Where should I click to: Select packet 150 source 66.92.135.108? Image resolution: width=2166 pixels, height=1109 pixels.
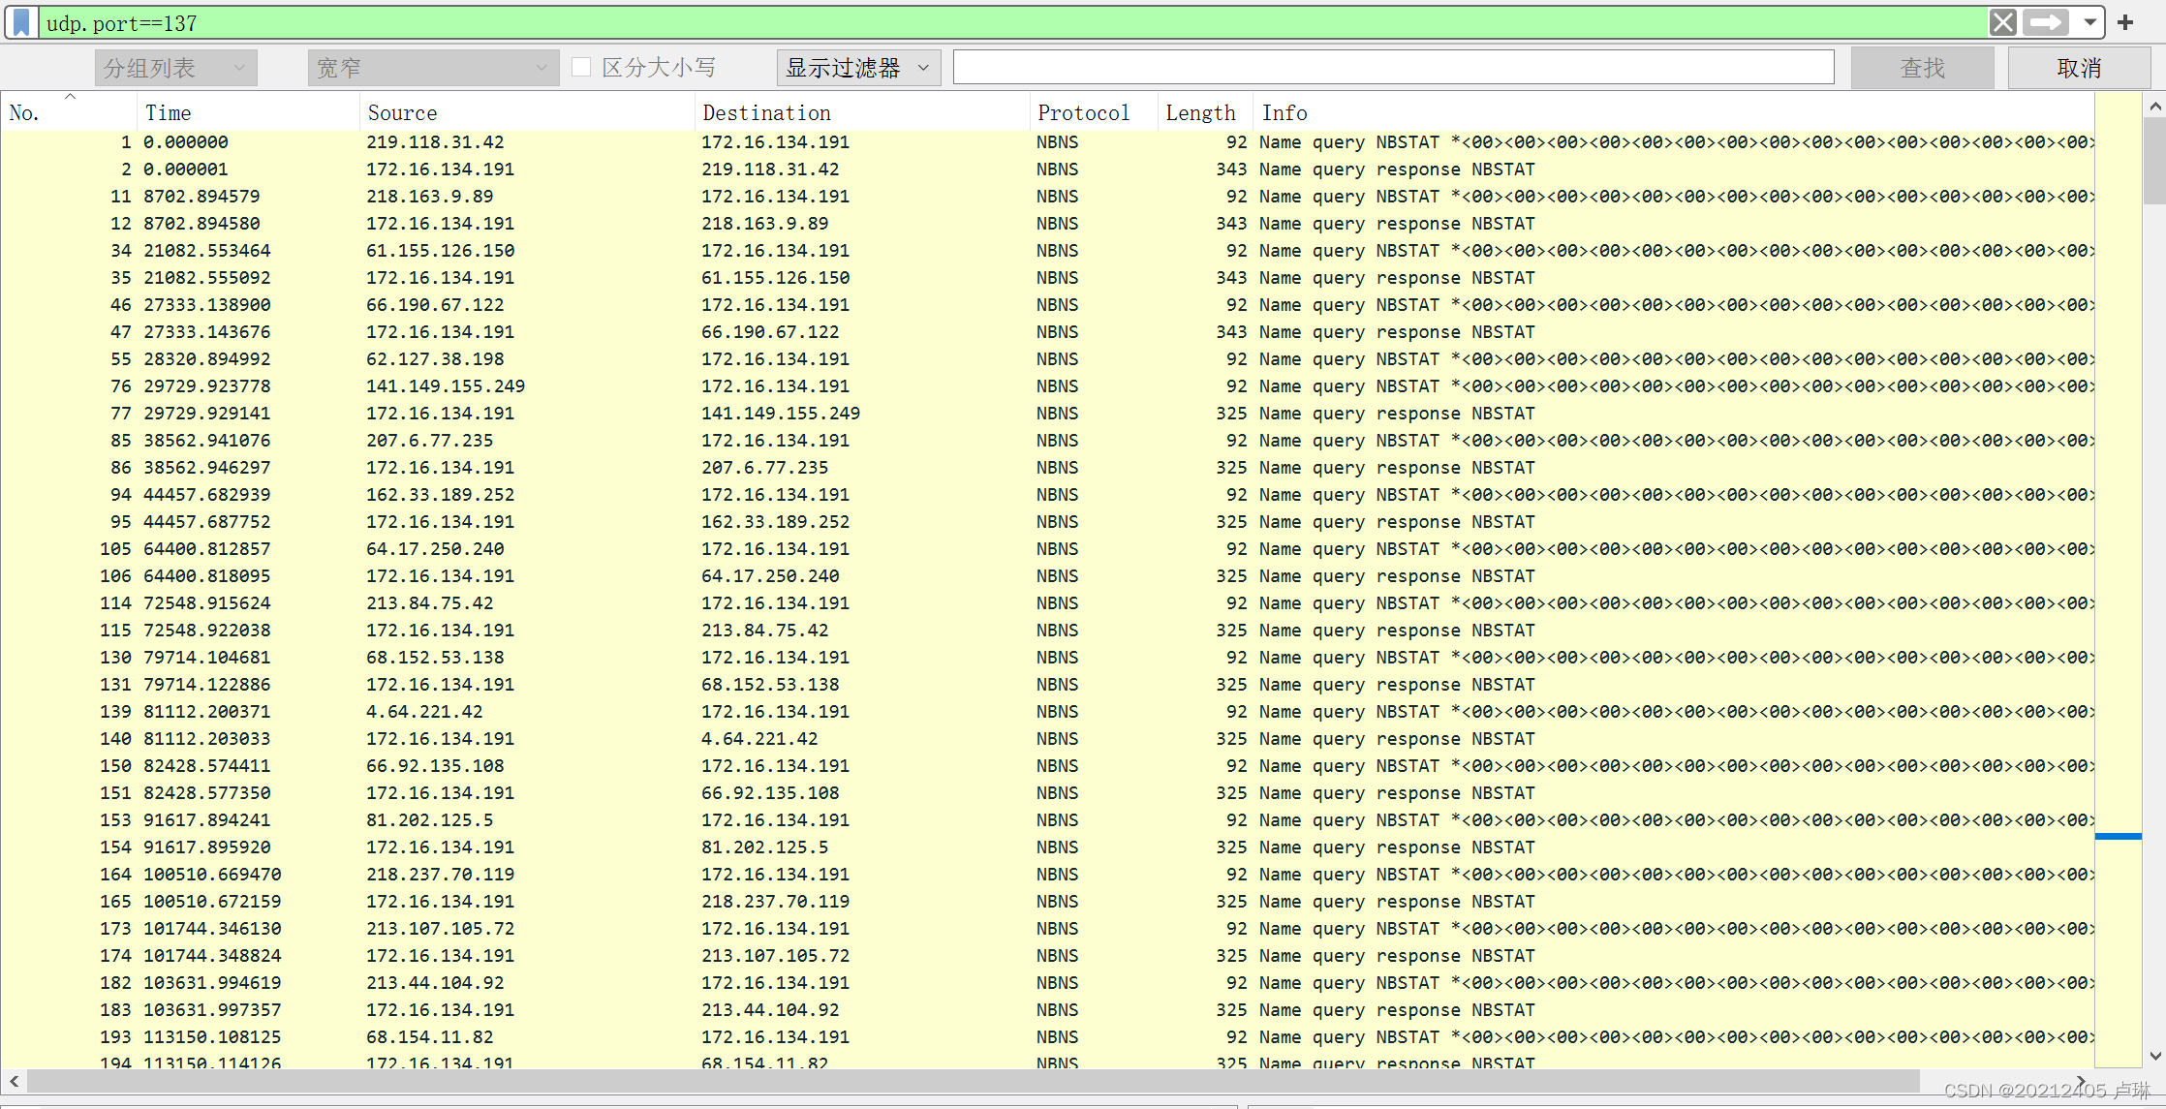[1047, 766]
